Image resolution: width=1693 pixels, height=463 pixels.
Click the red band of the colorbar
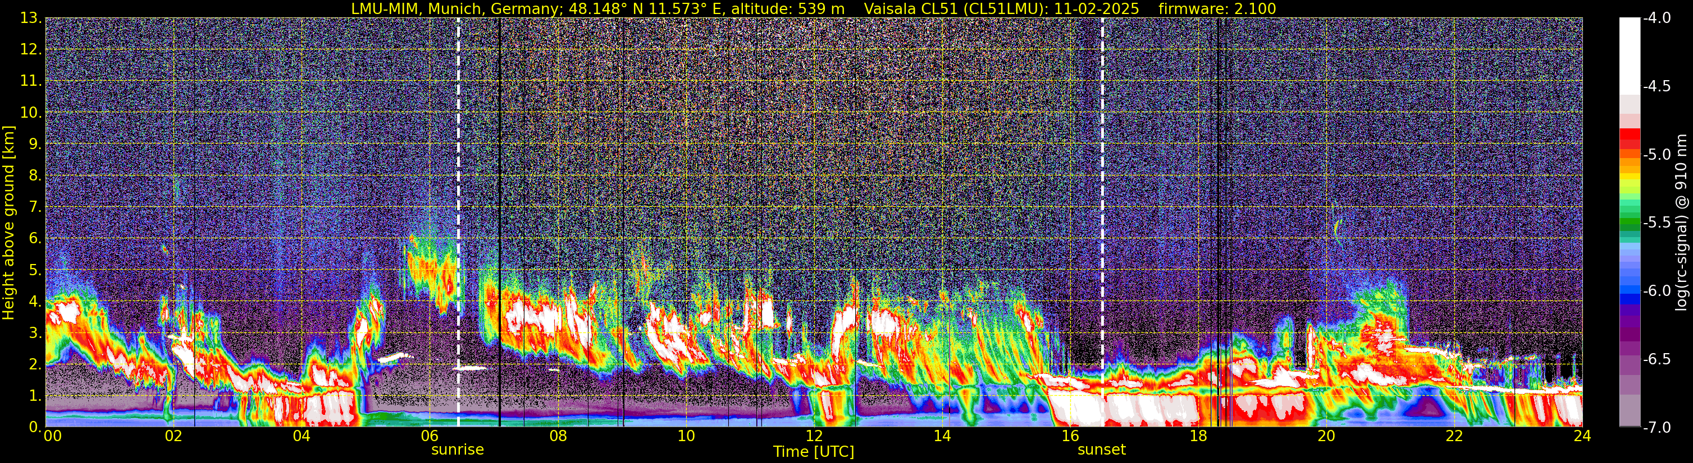pyautogui.click(x=1629, y=139)
